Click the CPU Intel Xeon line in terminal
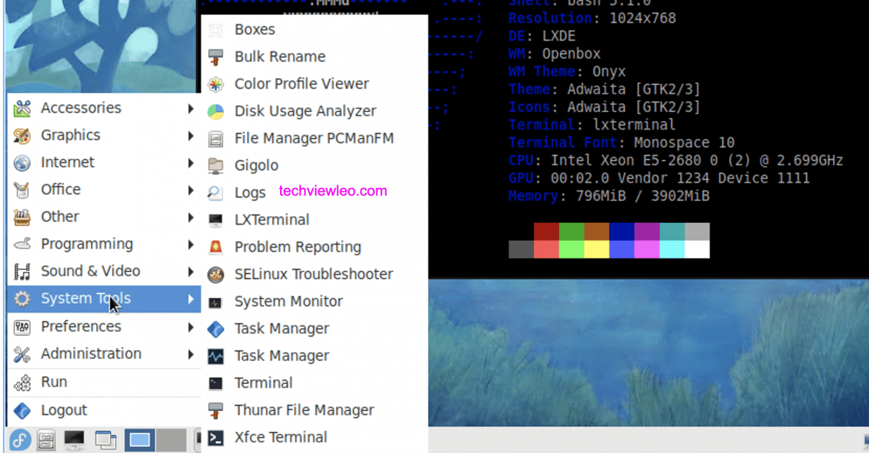This screenshot has width=869, height=453. point(676,161)
